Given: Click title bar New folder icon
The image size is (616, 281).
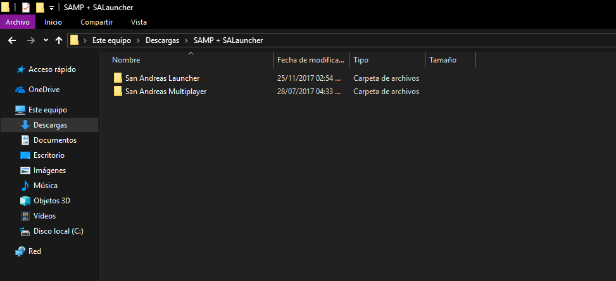Looking at the screenshot, I should (40, 7).
